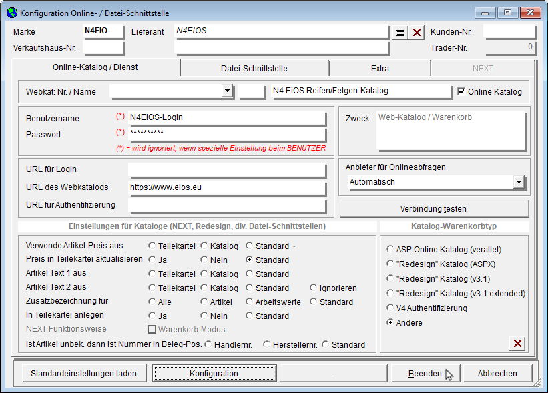Click globe icon in title bar
Viewport: 548px width, 393px height.
coord(12,13)
